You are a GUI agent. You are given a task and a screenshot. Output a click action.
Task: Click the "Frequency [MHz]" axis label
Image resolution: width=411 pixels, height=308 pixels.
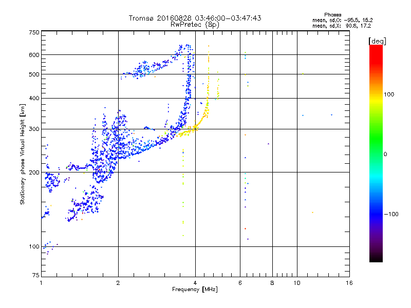point(195,290)
